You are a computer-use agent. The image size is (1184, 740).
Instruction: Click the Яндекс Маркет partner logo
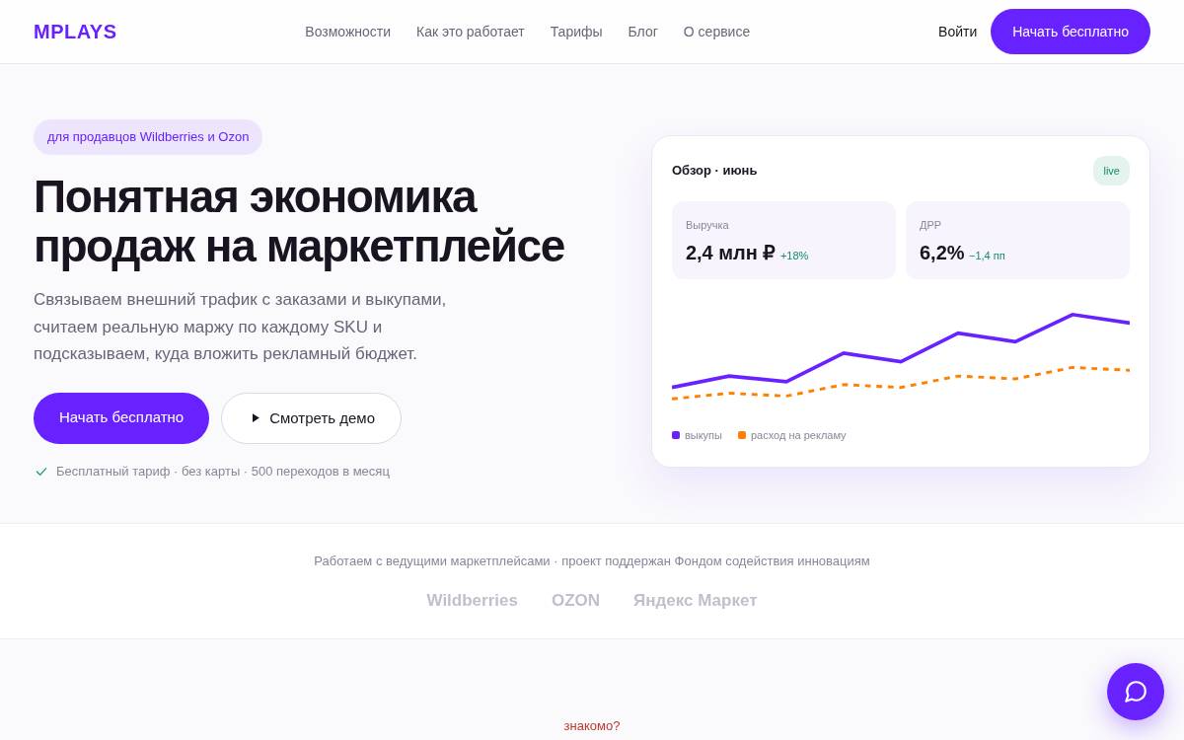tap(696, 601)
